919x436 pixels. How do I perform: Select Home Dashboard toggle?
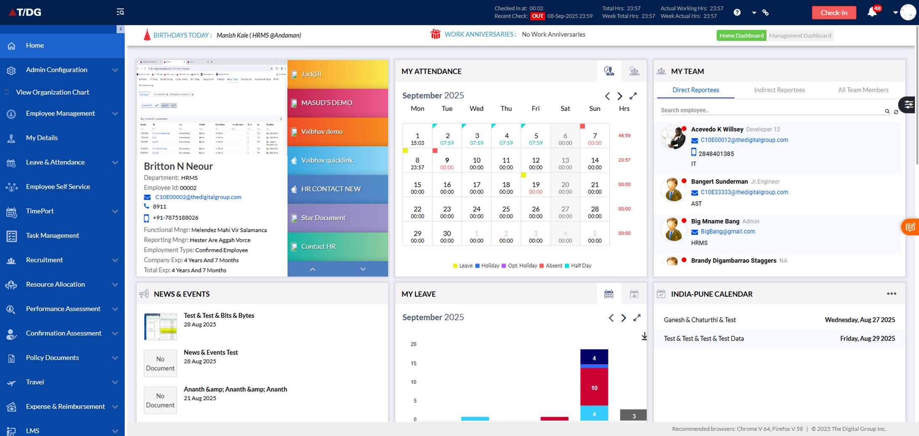click(x=741, y=36)
